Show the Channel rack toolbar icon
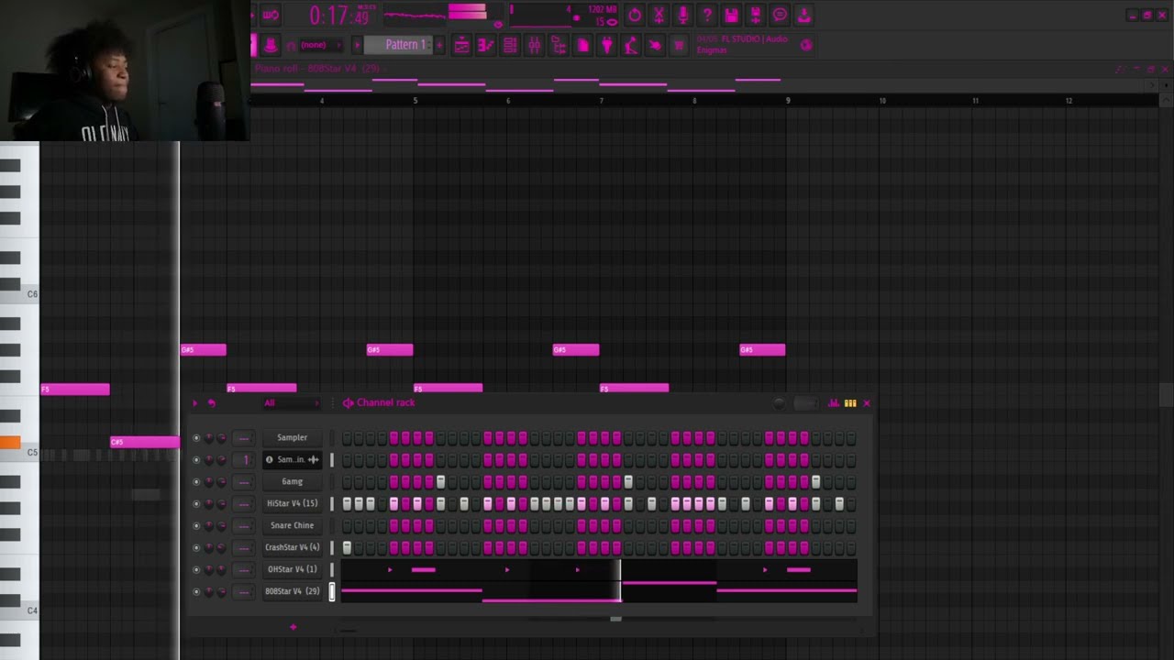The image size is (1174, 660). tap(510, 45)
